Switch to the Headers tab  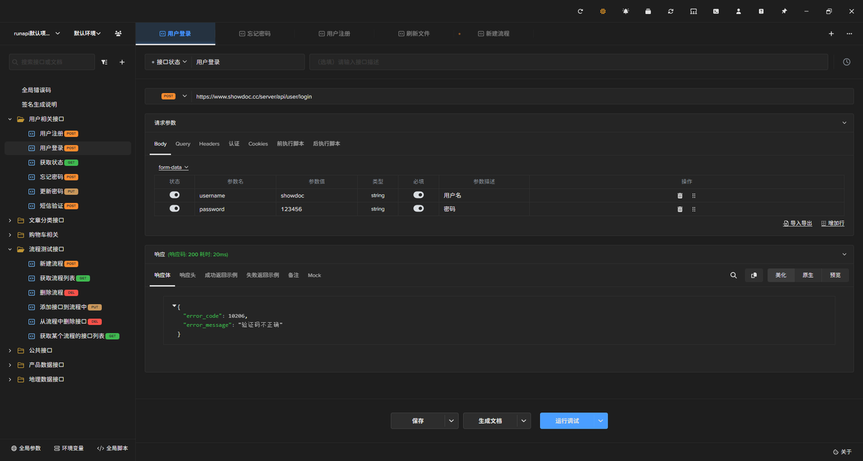point(209,144)
